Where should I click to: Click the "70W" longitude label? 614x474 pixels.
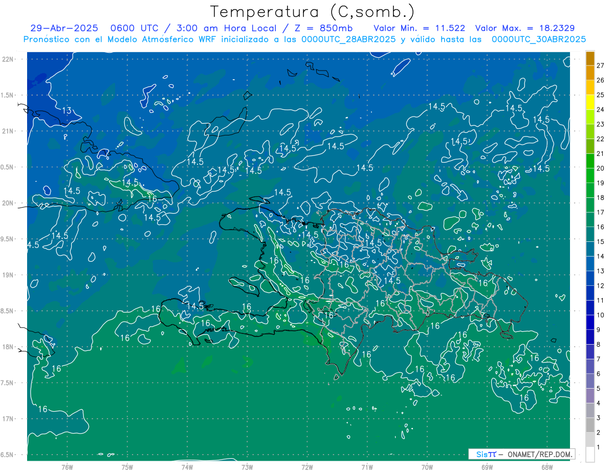click(427, 467)
